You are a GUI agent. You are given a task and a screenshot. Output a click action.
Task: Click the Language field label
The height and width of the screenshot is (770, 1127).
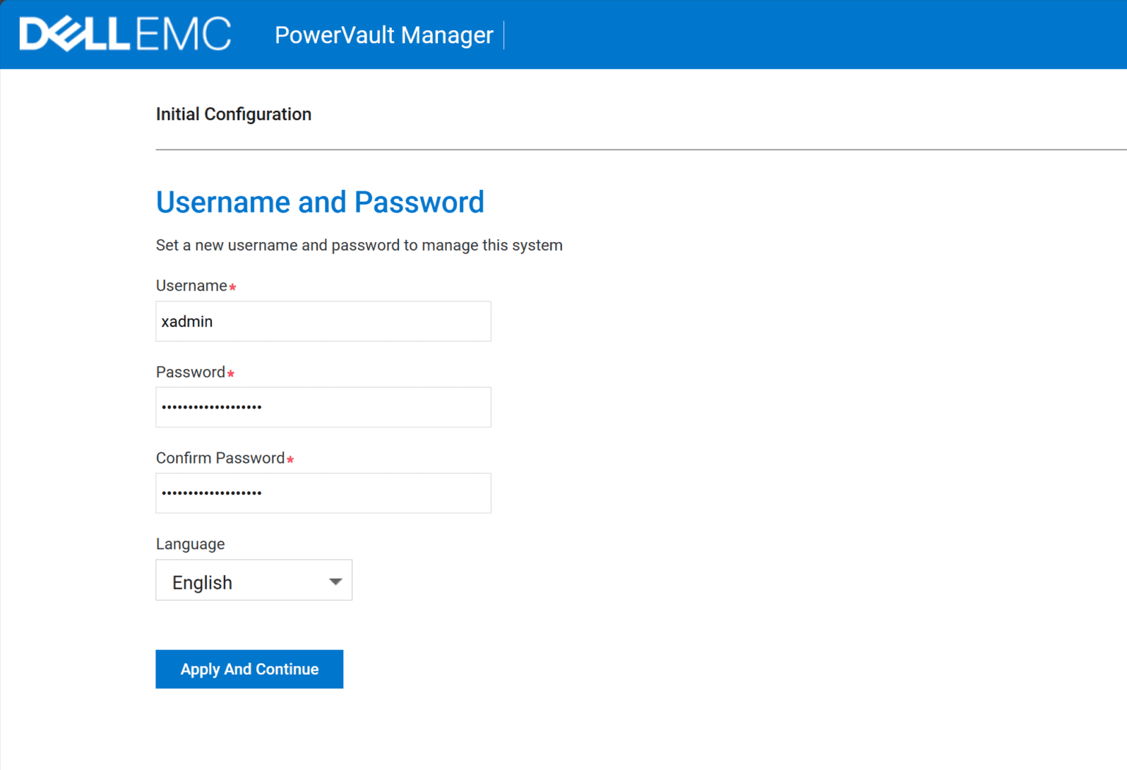click(189, 543)
